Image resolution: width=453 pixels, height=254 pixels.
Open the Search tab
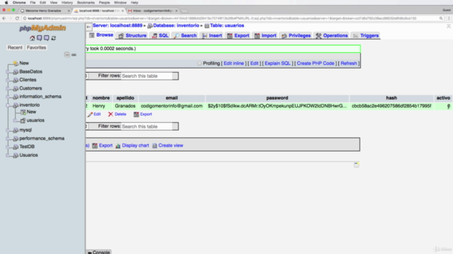185,36
